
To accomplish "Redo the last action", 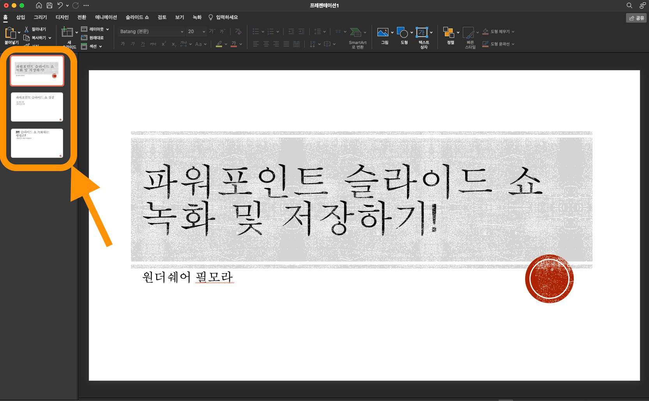I will 76,5.
